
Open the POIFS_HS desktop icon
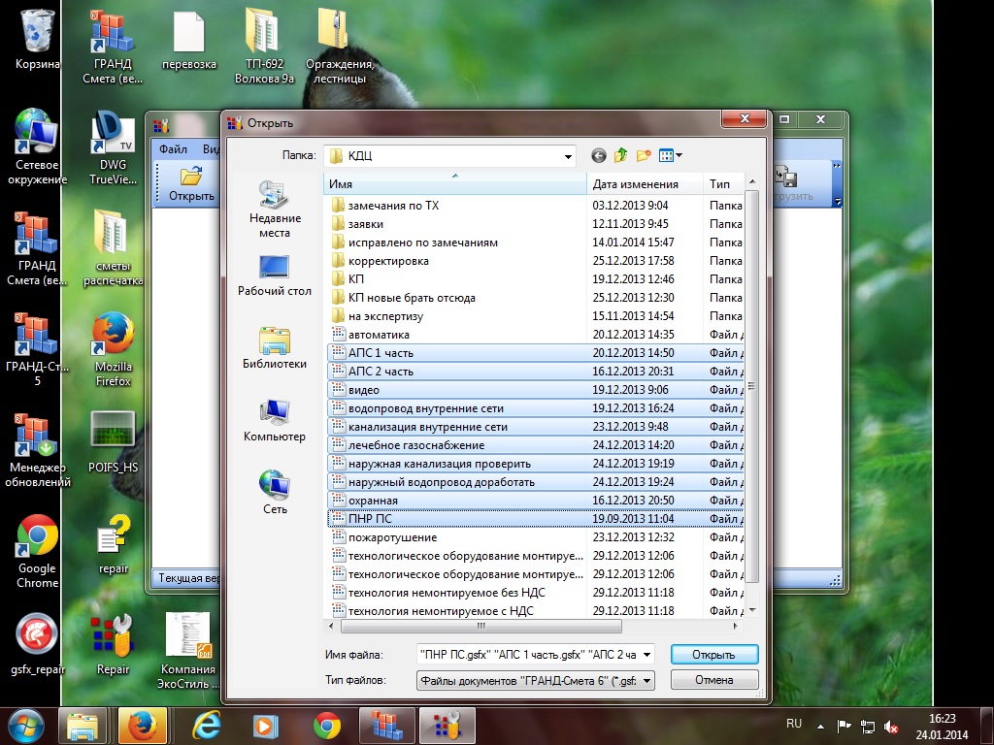click(113, 441)
